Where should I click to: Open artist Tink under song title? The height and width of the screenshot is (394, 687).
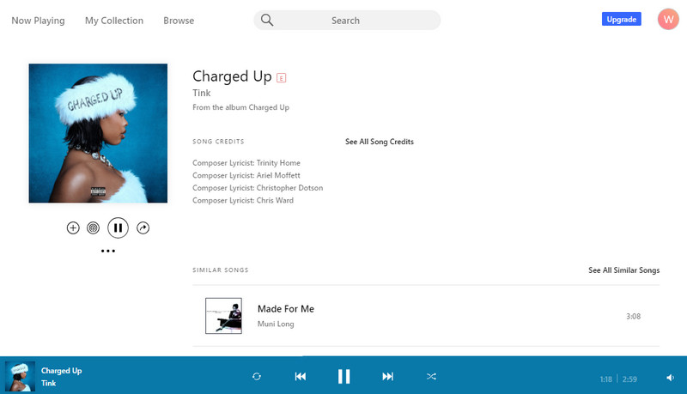tap(202, 93)
